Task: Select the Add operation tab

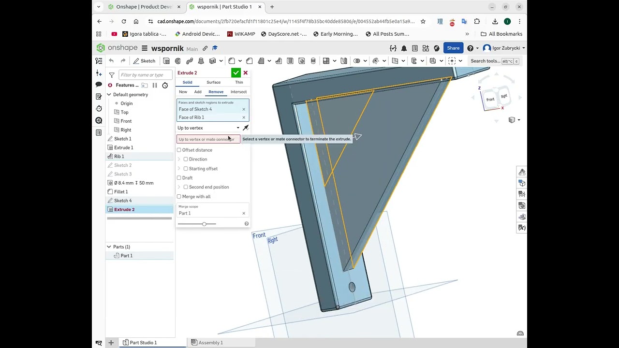Action: pyautogui.click(x=198, y=92)
